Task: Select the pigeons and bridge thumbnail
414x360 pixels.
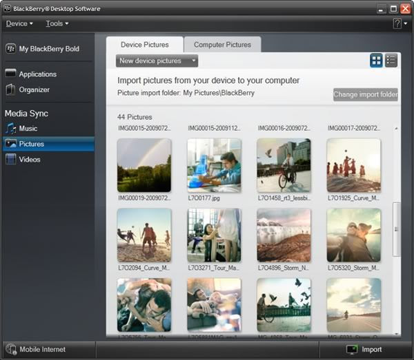Action: (x=284, y=305)
